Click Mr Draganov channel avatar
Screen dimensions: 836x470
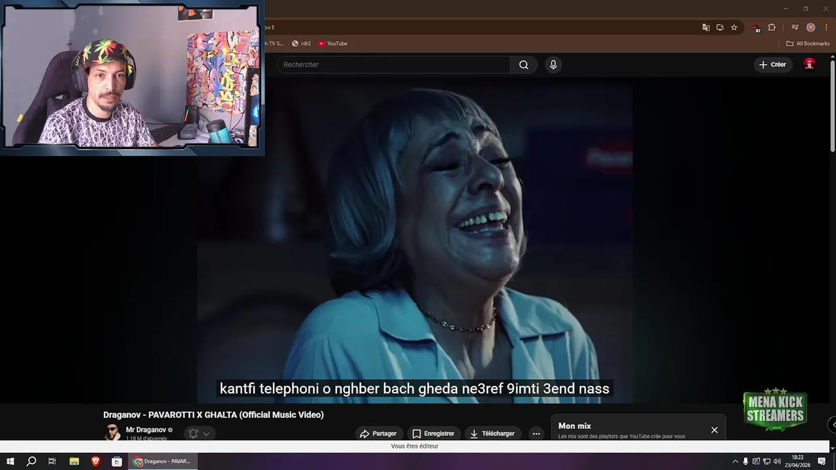coord(112,432)
